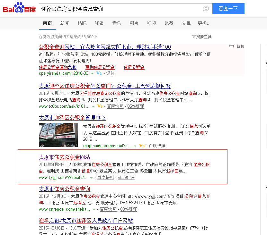Switch to the 音乐 tab
Viewport: 267px width, 235px height.
click(117, 23)
